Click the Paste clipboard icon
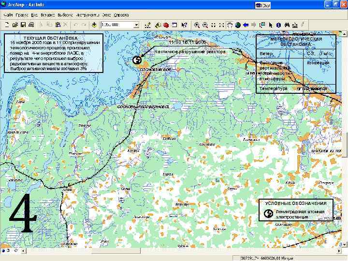The width and height of the screenshot is (348, 261). tap(58, 25)
